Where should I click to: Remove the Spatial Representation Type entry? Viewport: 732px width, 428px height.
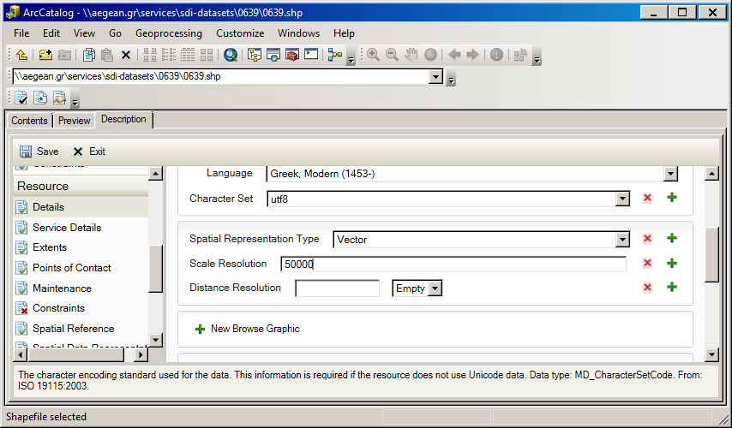pos(647,239)
